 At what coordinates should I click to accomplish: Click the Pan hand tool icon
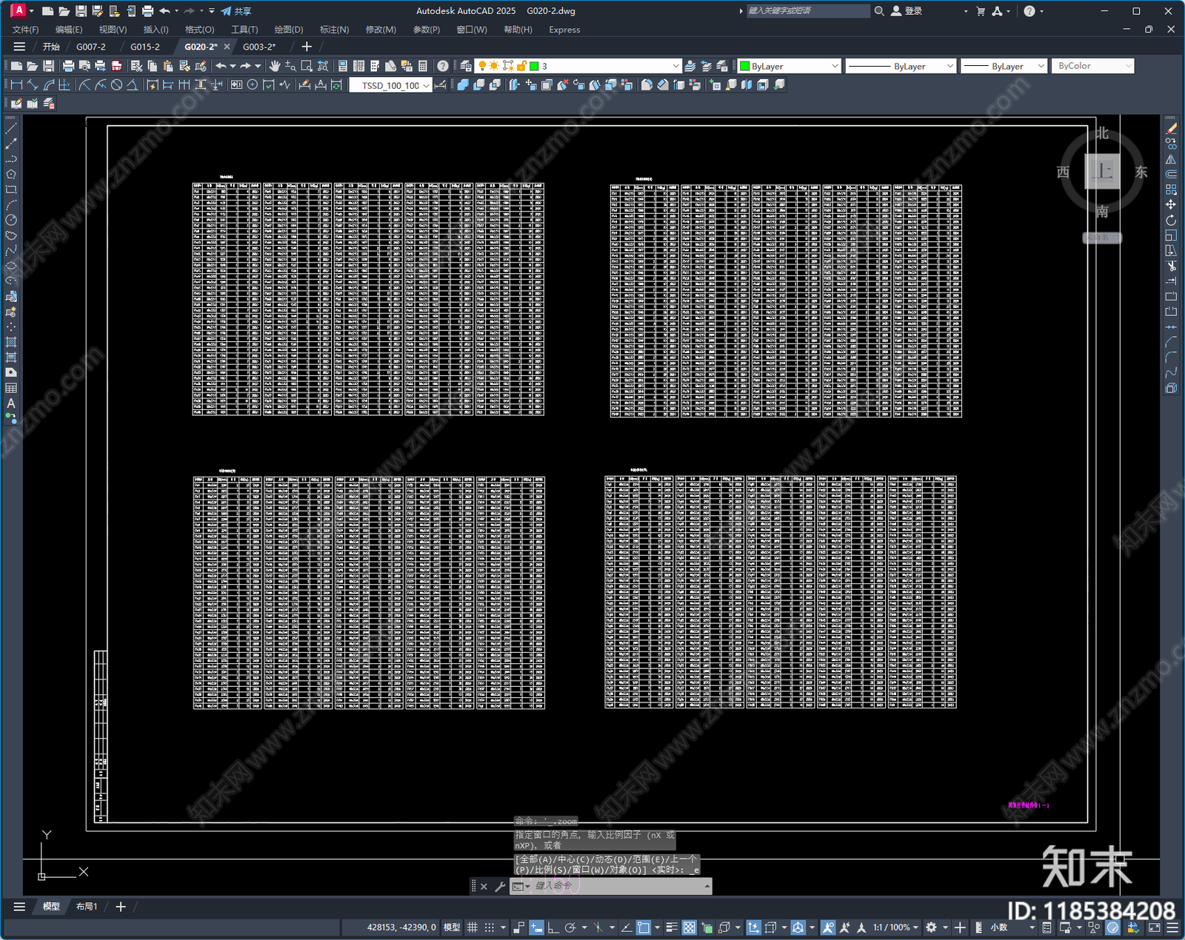point(275,66)
